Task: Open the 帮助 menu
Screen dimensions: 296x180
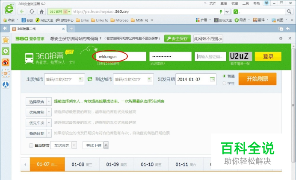Action: click(257, 3)
